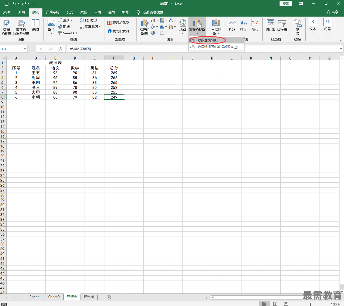This screenshot has height=306, width=344.
Task: Open the Ribbon Display Options icon
Action: [x=301, y=4]
